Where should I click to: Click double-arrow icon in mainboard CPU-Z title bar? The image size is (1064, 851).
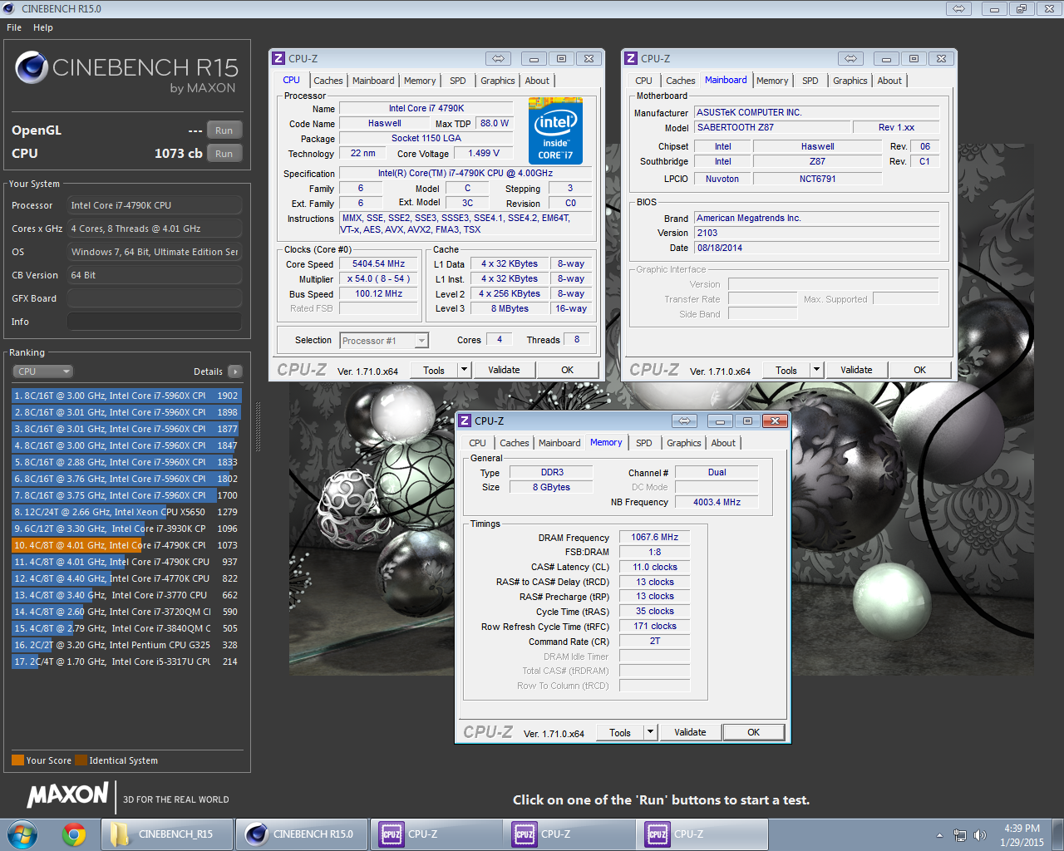point(850,59)
